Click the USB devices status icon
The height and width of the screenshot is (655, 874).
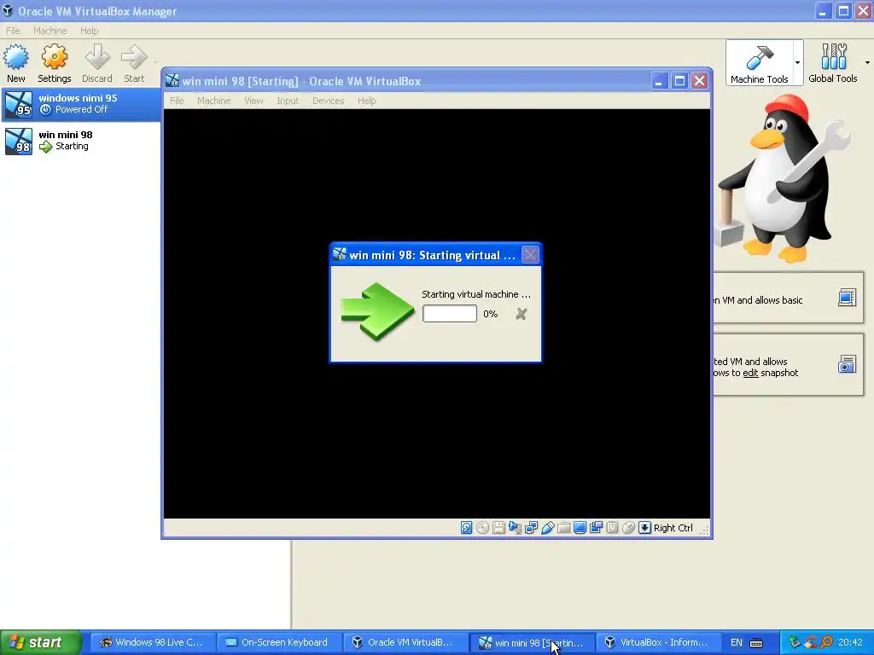pyautogui.click(x=547, y=528)
